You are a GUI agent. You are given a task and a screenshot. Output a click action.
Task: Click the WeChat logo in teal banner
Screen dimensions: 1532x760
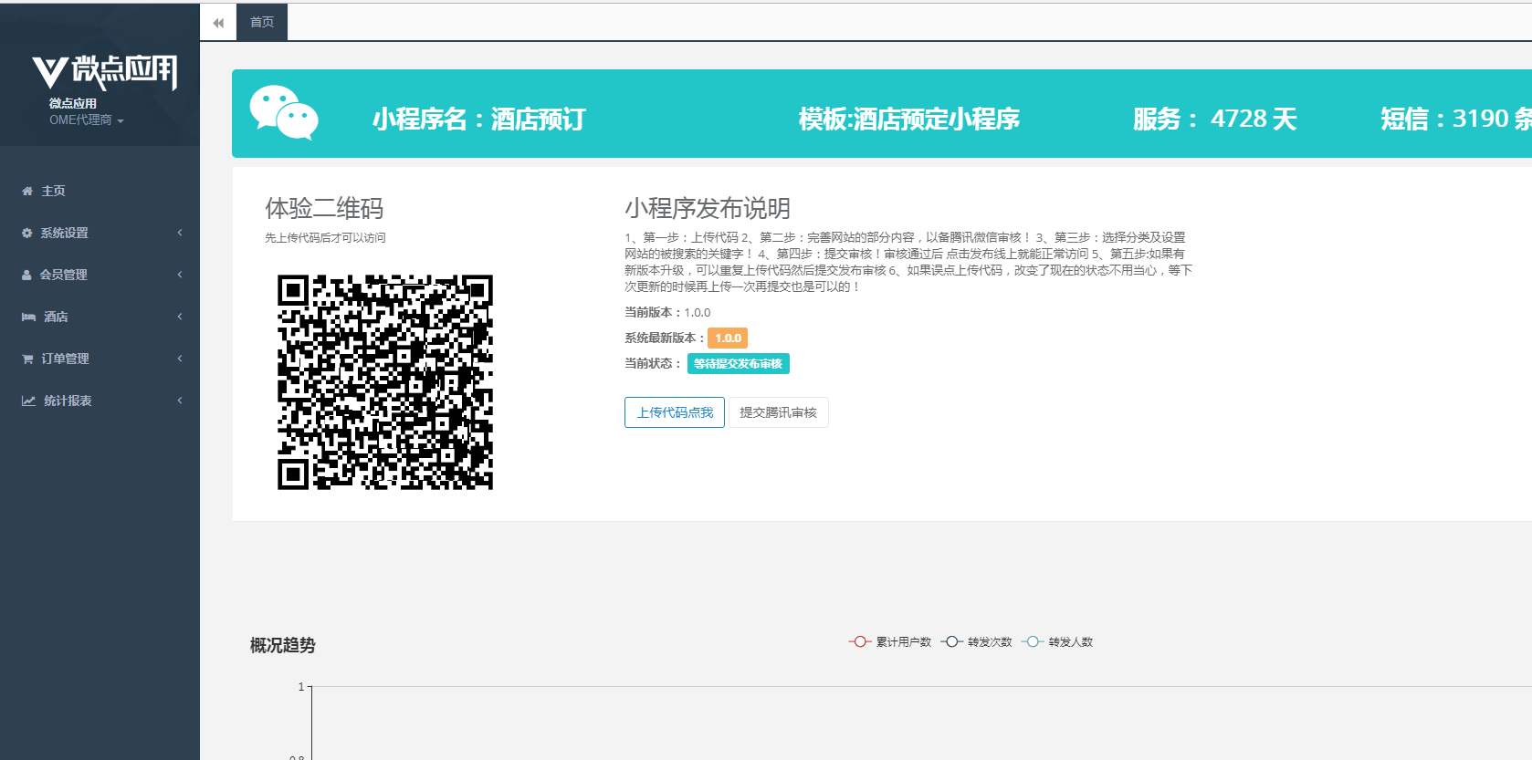[x=284, y=113]
